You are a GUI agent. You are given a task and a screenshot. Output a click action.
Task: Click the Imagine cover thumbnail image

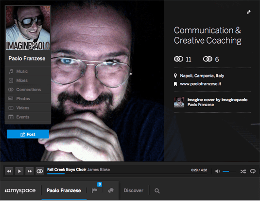pos(179,102)
